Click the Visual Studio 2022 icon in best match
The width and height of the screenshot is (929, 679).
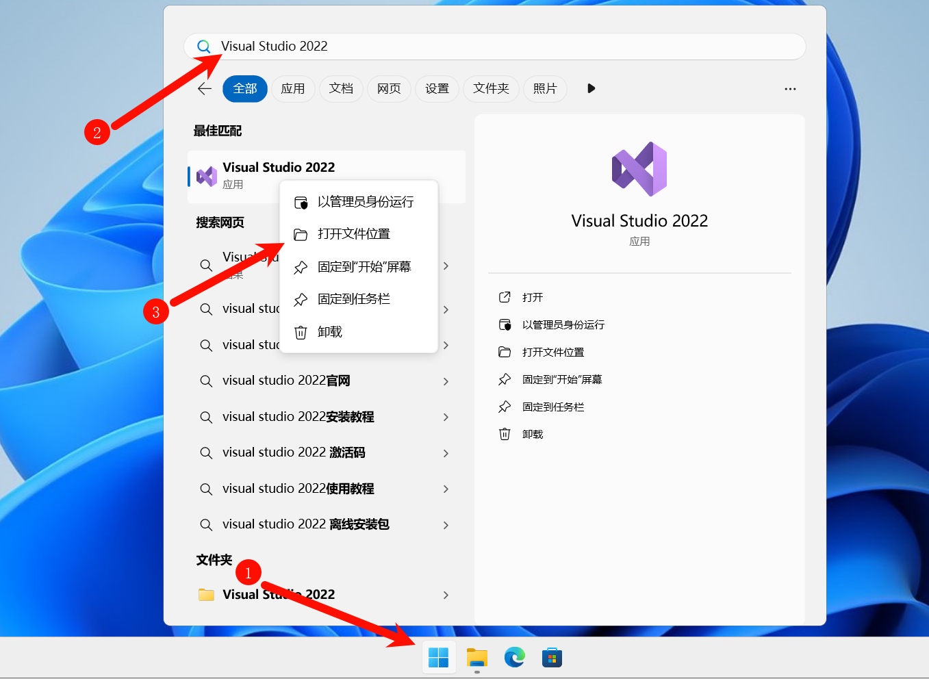coord(207,177)
